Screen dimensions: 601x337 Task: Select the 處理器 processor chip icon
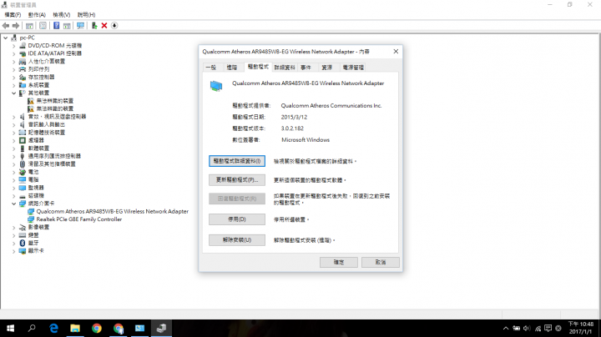23,140
